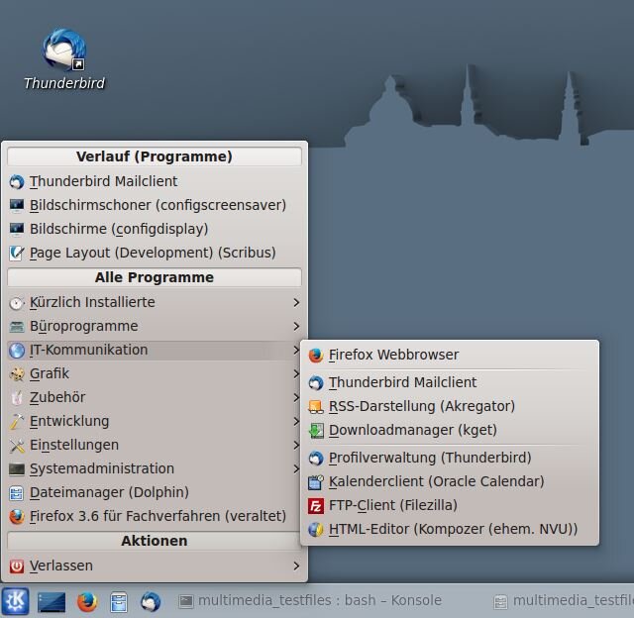Click Thunderbird icon in Verlauf list
Image resolution: width=634 pixels, height=618 pixels.
[17, 181]
